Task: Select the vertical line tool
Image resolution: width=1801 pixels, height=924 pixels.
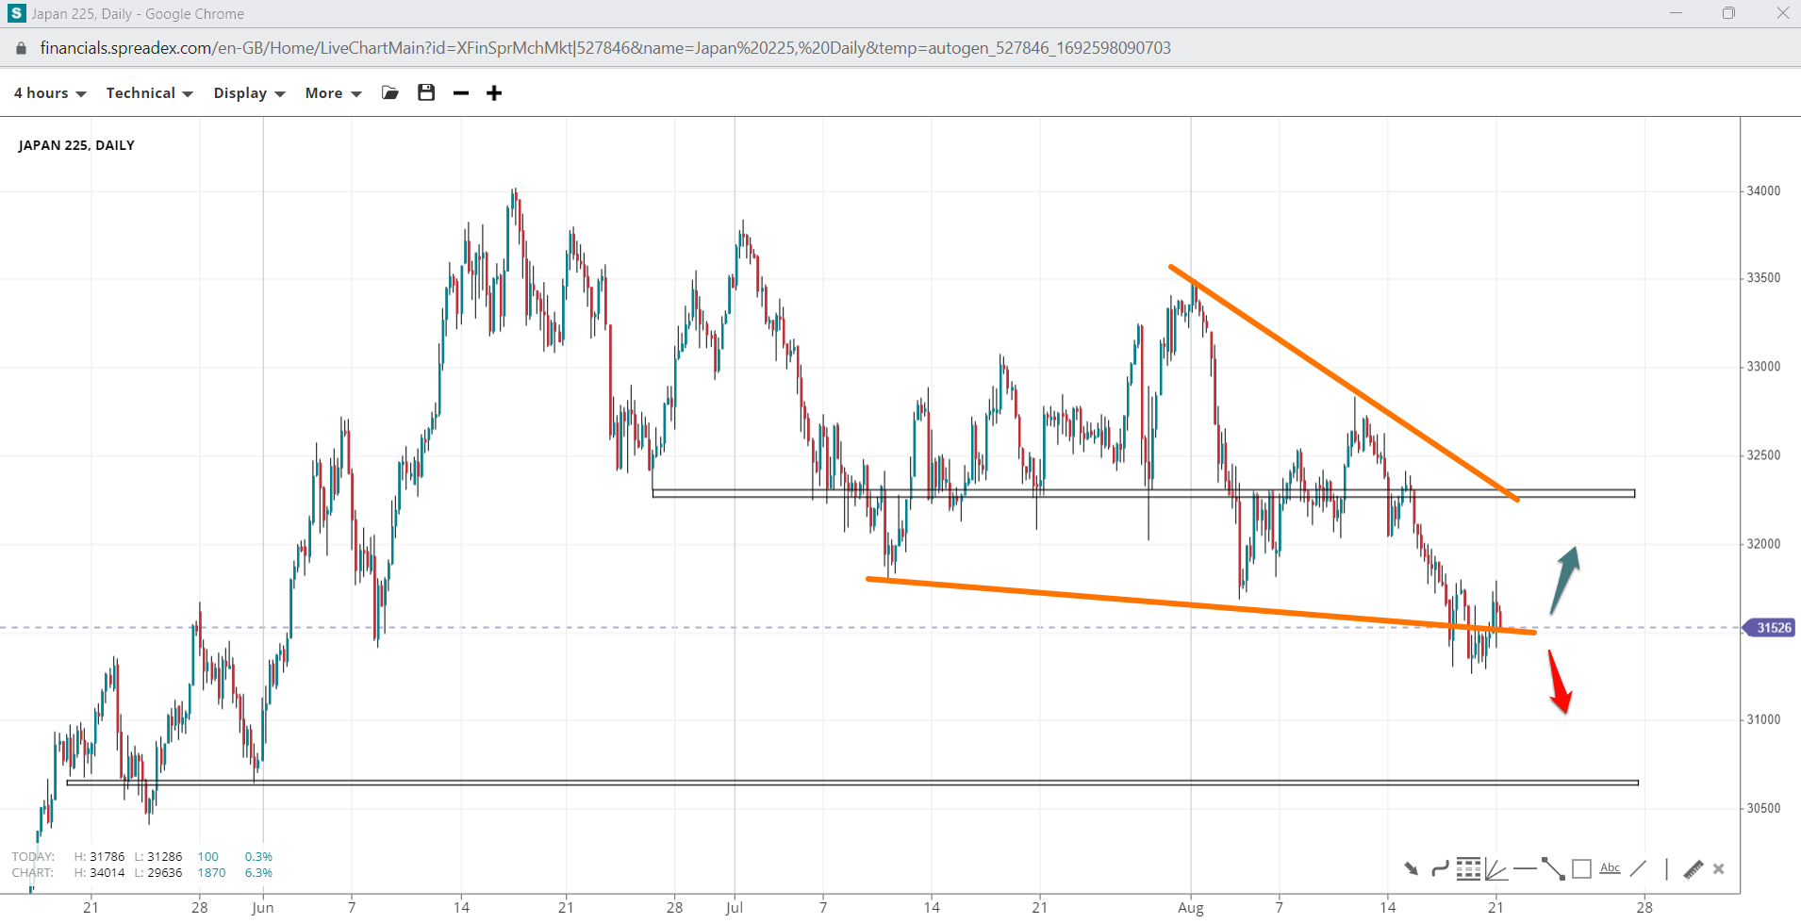Action: (x=1666, y=869)
